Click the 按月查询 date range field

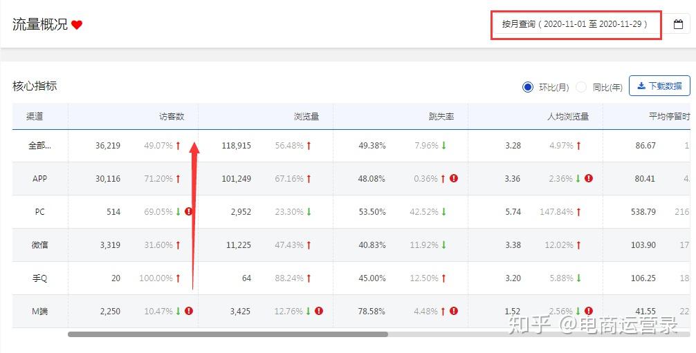(x=576, y=24)
